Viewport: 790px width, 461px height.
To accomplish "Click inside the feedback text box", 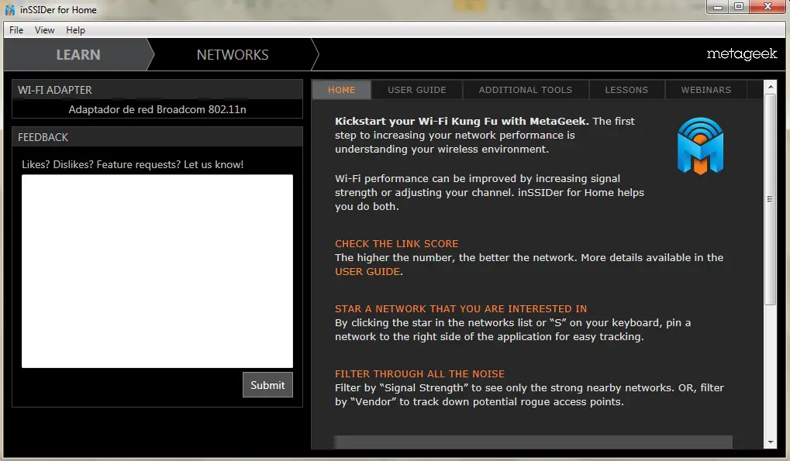I will [x=157, y=271].
